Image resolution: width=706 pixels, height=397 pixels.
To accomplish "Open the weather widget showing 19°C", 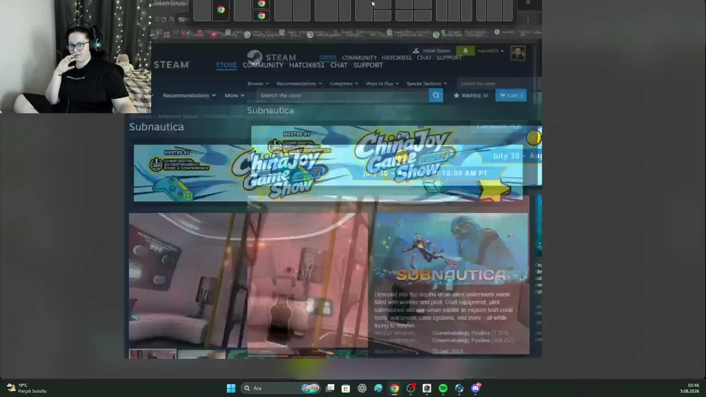I will pos(26,388).
